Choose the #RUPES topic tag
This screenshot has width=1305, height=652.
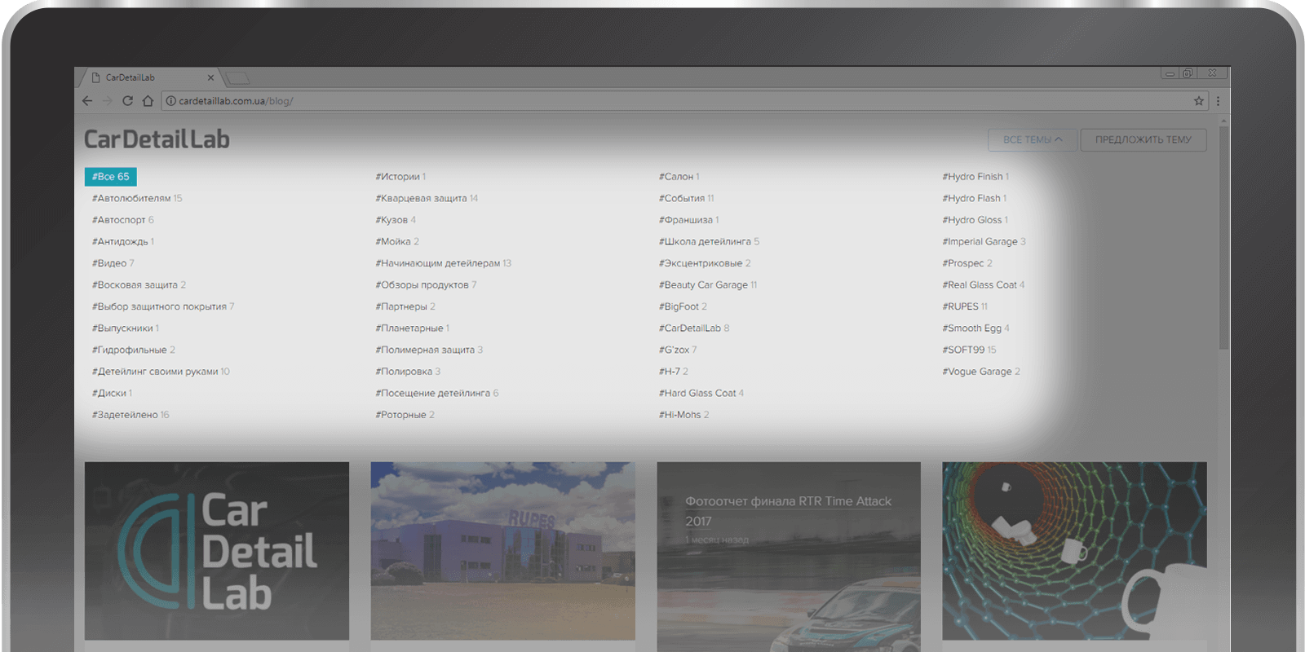tap(964, 306)
